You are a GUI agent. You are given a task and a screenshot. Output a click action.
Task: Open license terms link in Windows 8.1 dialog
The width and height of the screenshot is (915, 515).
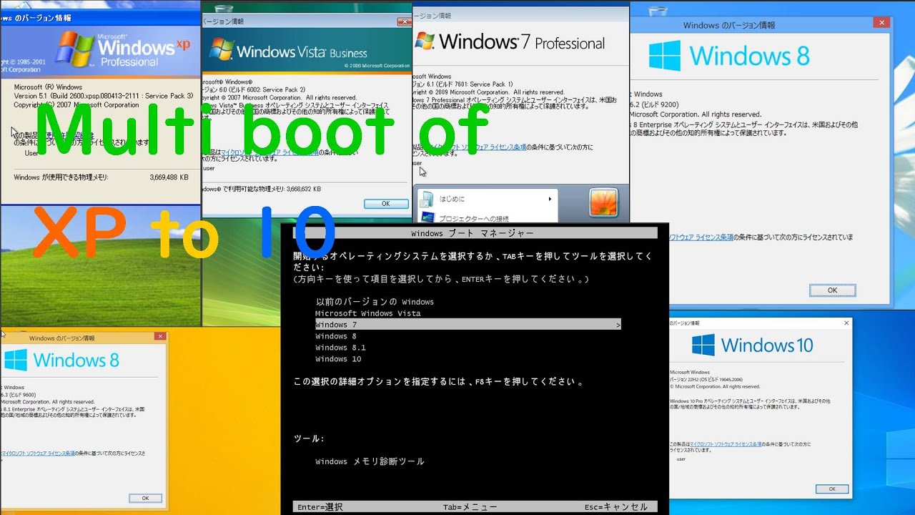[39, 453]
